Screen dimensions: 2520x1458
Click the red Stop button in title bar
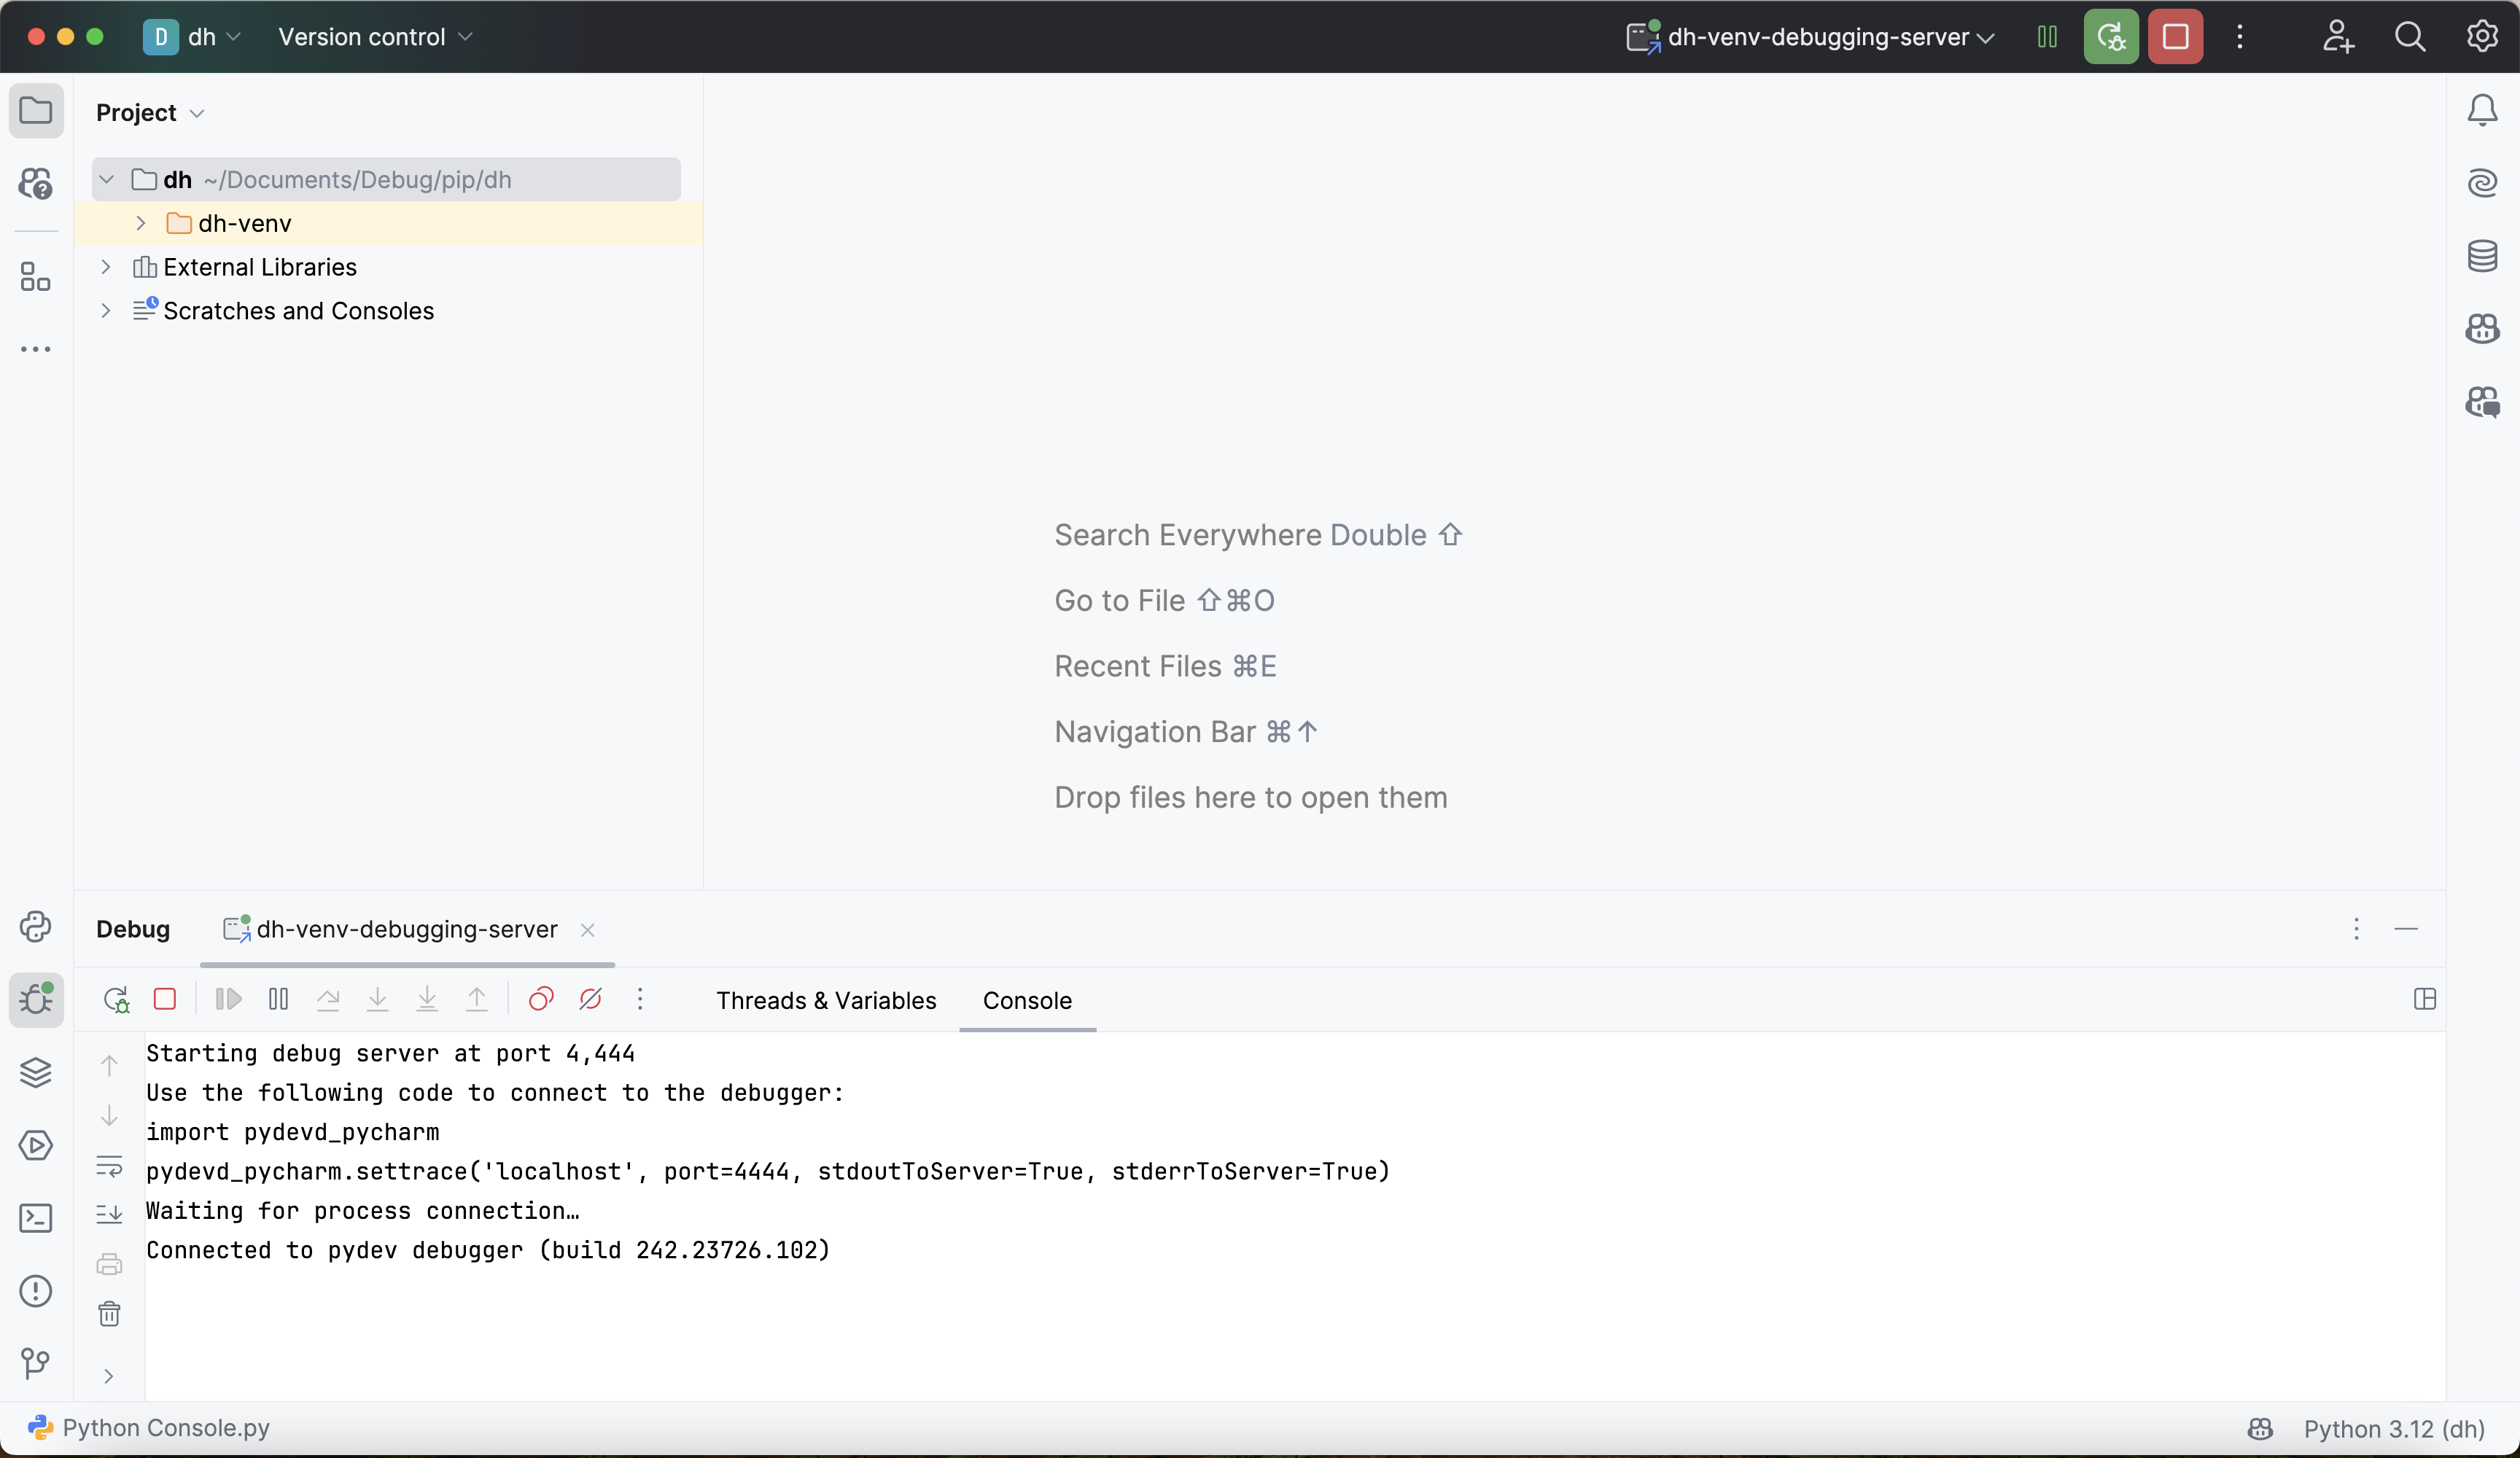click(x=2175, y=37)
